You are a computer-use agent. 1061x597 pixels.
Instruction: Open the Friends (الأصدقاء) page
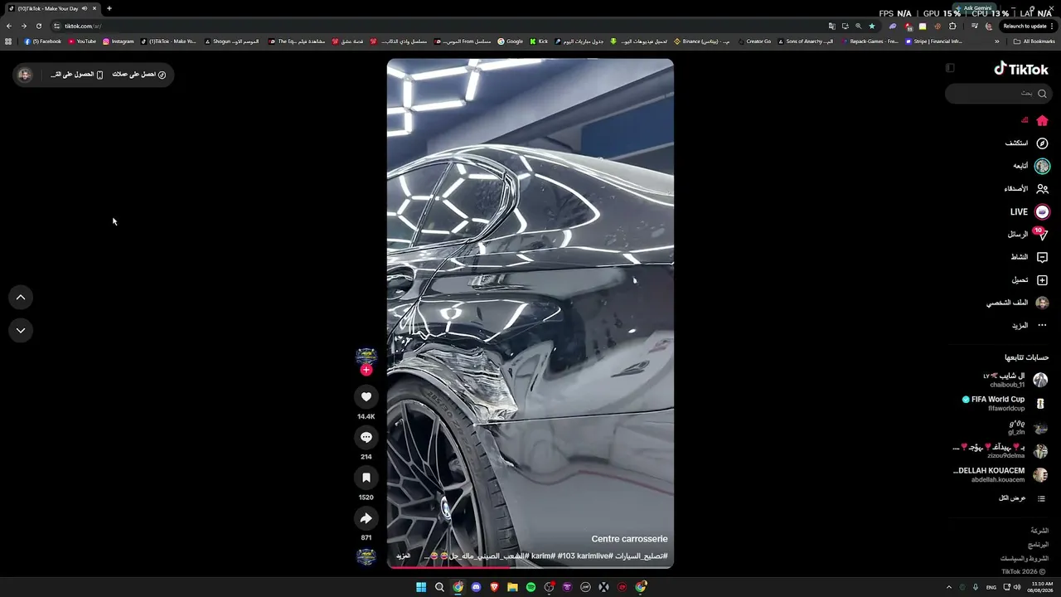click(x=1026, y=189)
